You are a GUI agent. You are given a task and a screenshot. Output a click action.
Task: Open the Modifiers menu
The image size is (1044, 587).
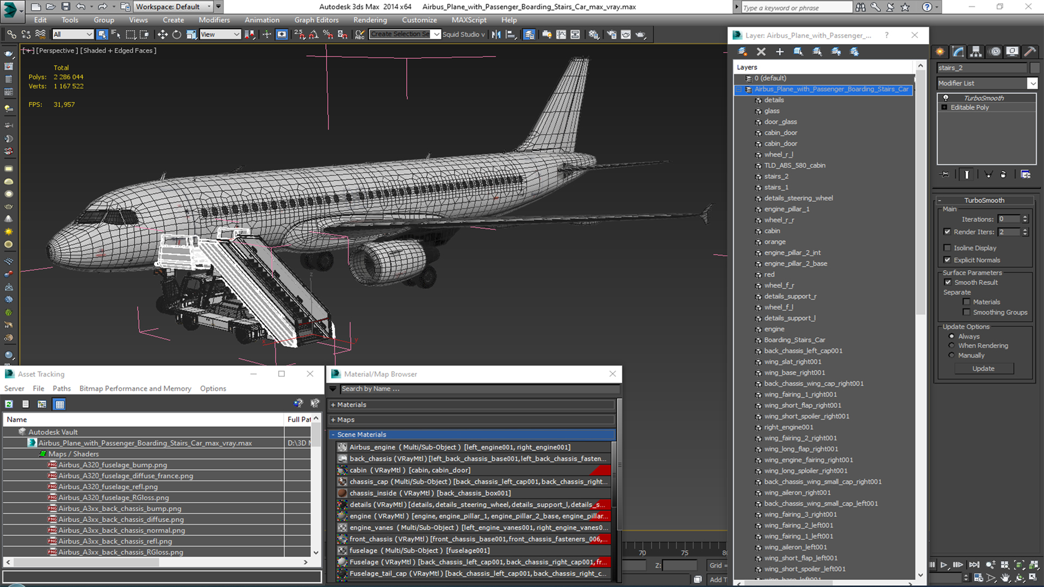214,20
